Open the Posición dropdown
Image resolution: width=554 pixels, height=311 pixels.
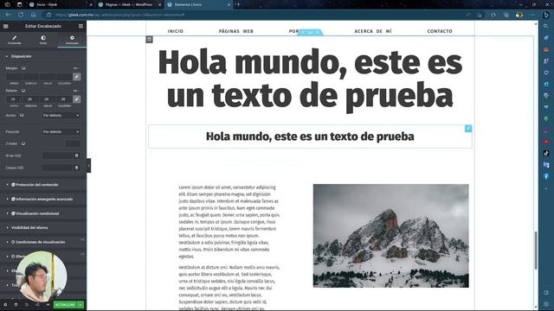61,131
